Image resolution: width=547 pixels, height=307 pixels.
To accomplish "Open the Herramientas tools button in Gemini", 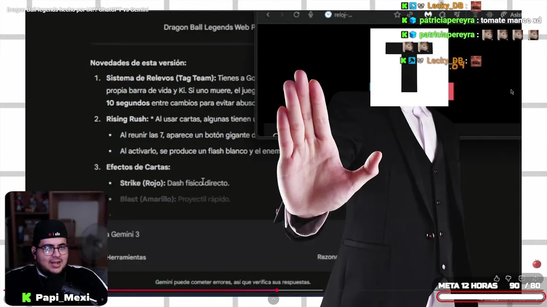I will [126, 257].
